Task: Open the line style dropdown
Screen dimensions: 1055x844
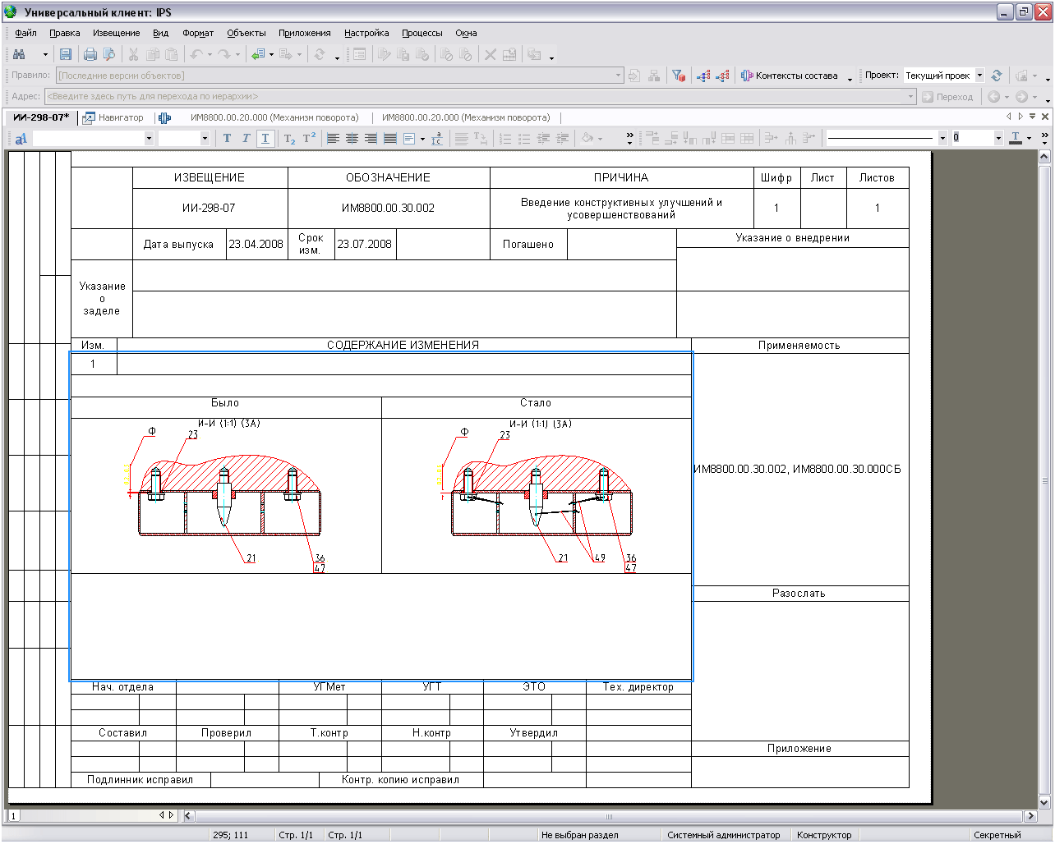Action: [942, 139]
